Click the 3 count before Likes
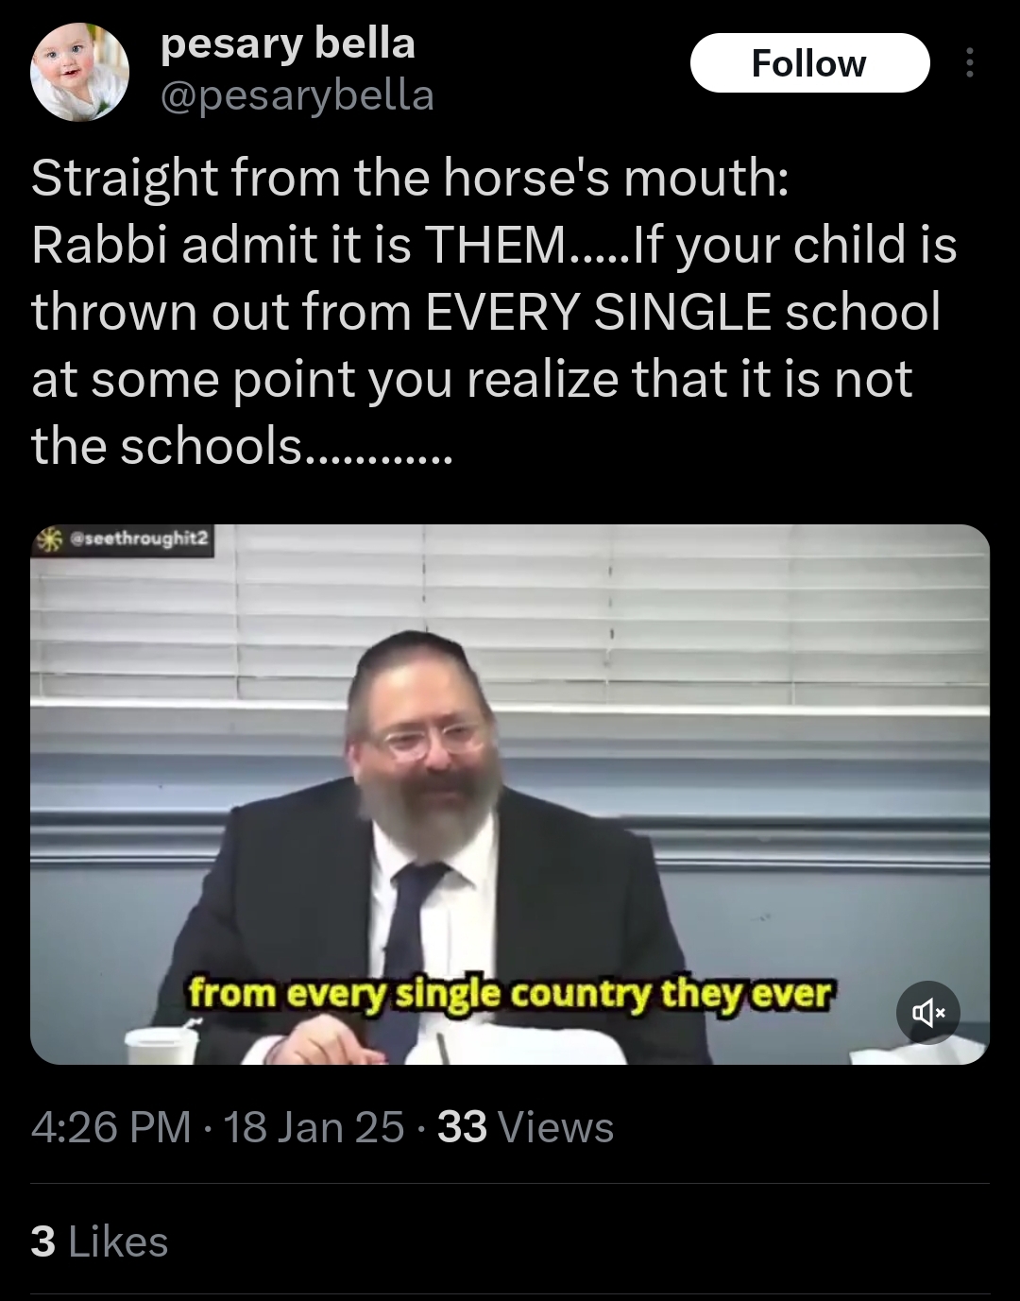The image size is (1020, 1301). (42, 1241)
